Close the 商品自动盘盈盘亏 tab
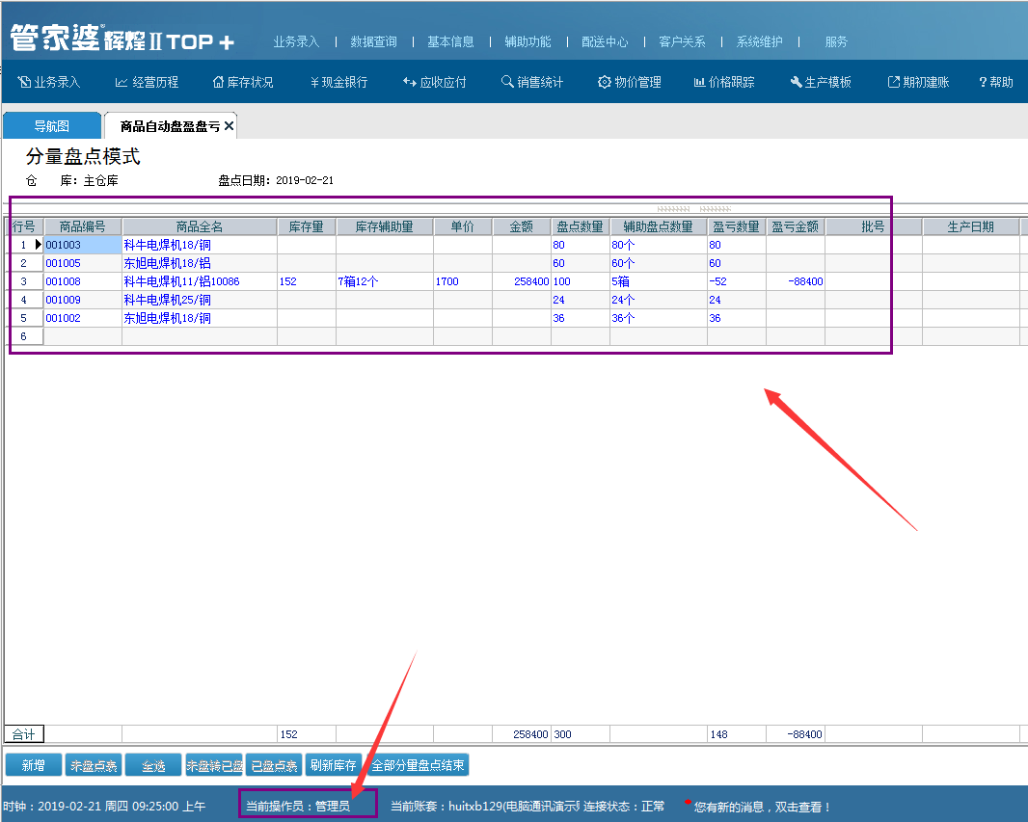1028x822 pixels. 229,127
